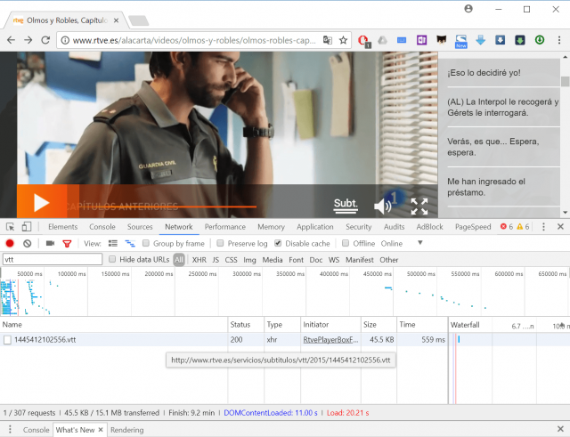The width and height of the screenshot is (570, 437).
Task: Check the Hide data URLs checkbox
Action: click(112, 259)
